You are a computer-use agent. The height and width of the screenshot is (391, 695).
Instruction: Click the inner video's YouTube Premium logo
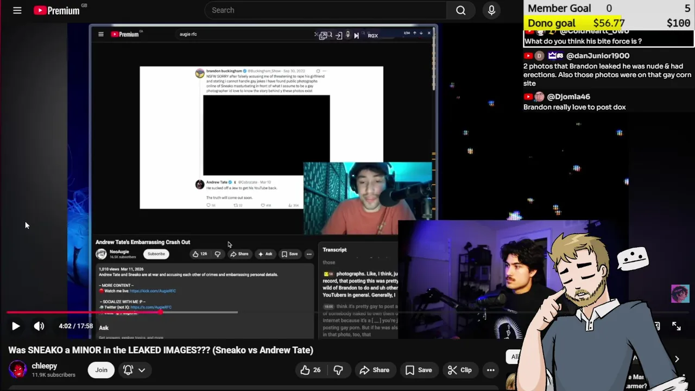(125, 34)
